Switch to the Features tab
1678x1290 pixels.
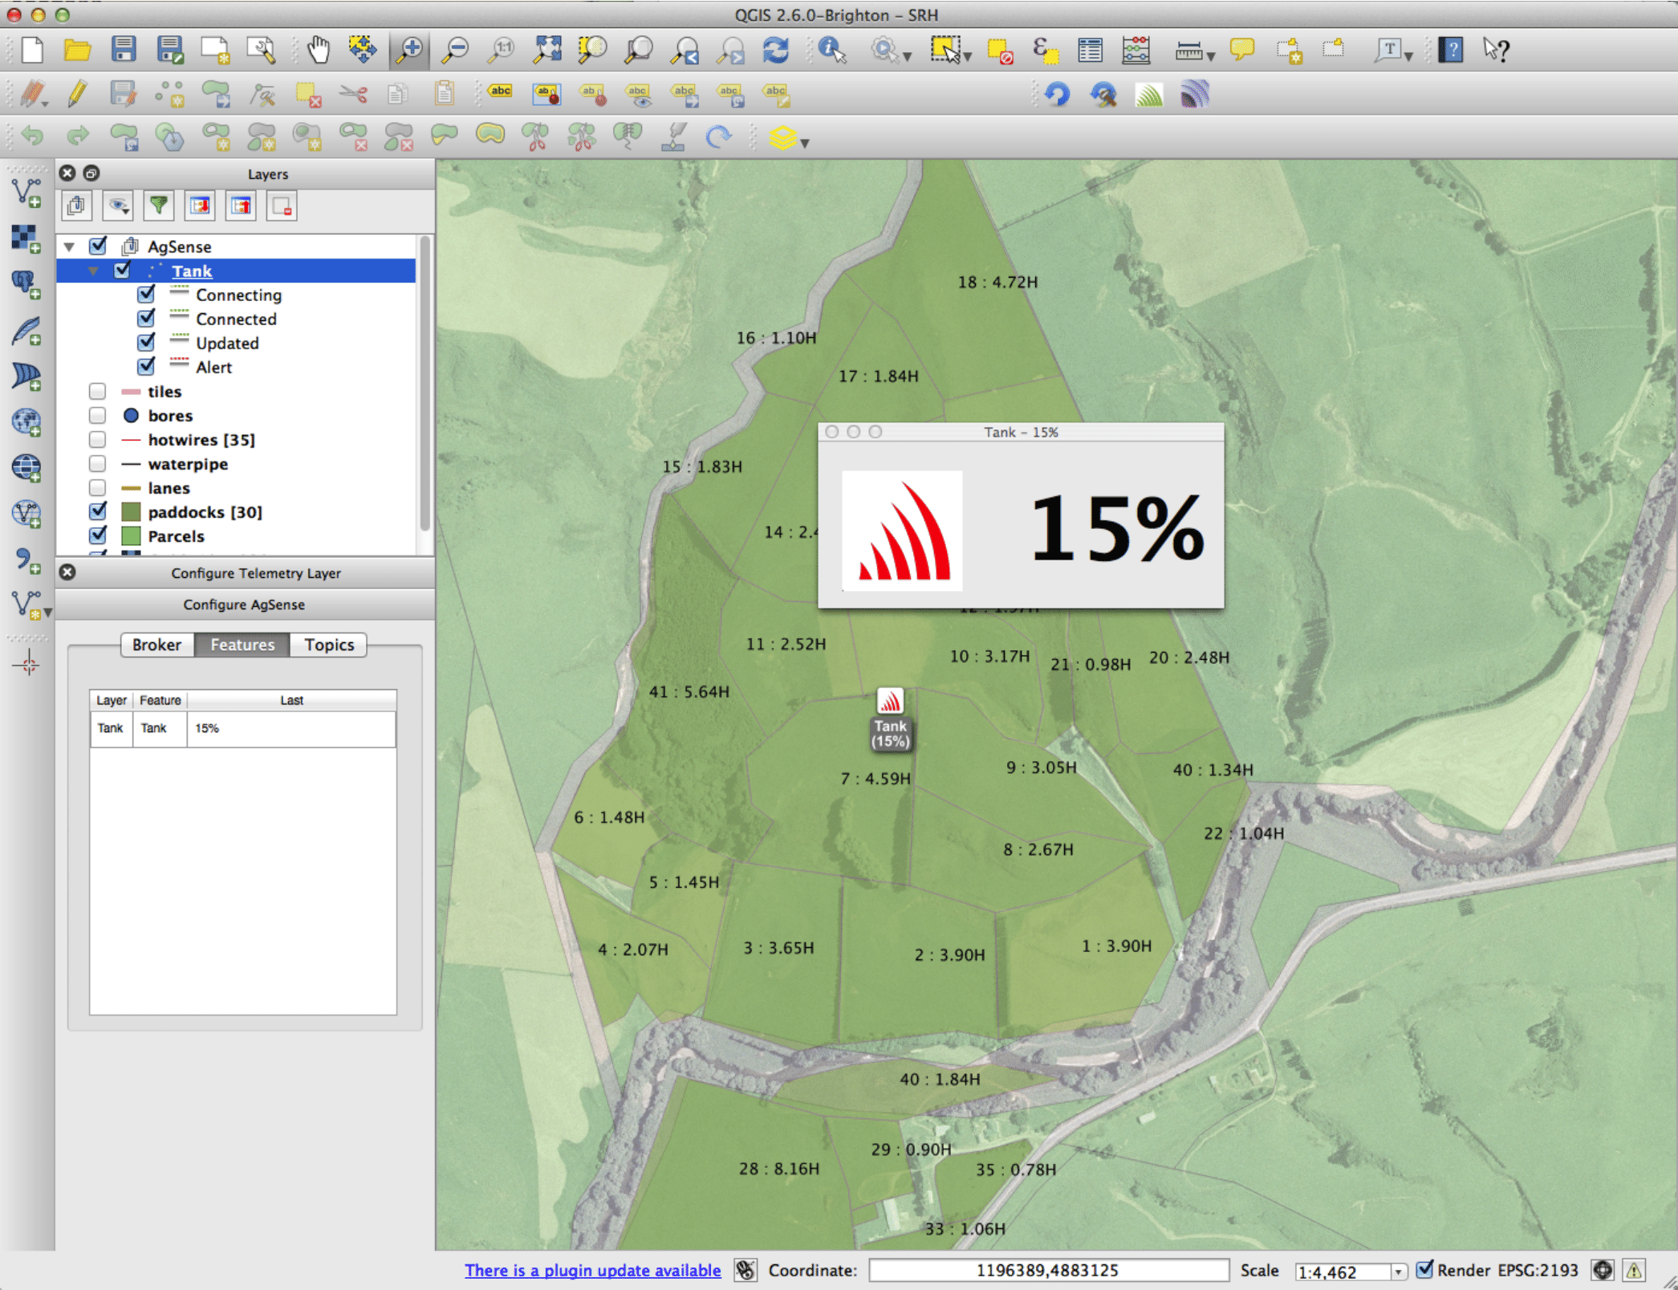(242, 645)
